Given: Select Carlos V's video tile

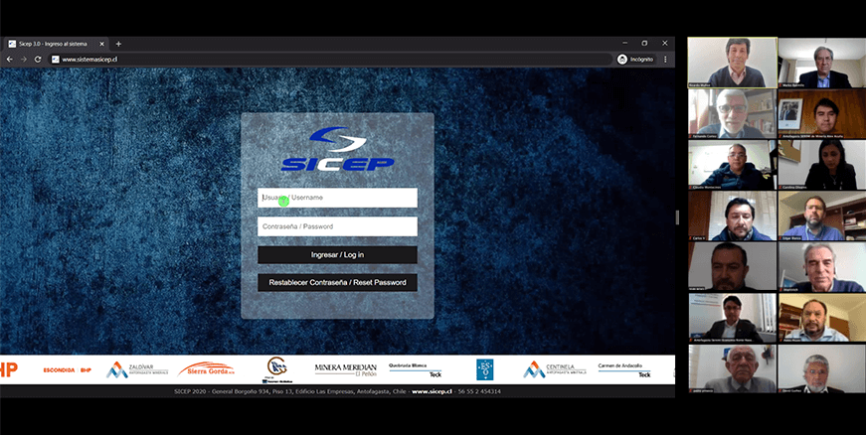Looking at the screenshot, I should [733, 216].
